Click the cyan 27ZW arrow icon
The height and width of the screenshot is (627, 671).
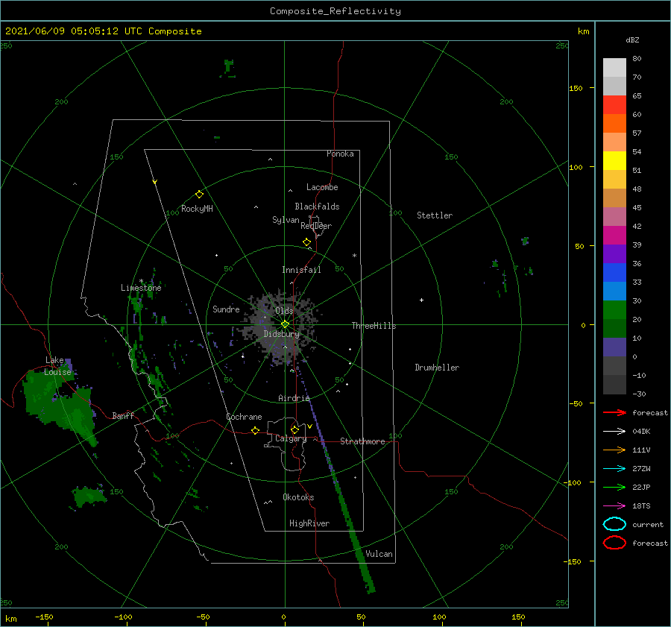614,469
